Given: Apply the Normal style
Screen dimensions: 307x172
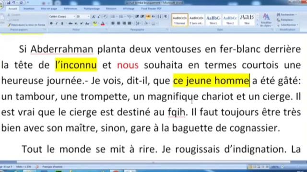Looking at the screenshot, I should 179,20.
